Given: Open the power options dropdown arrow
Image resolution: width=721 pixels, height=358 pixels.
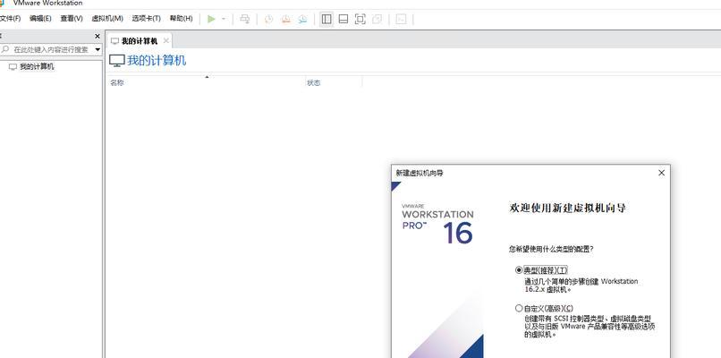Looking at the screenshot, I should pyautogui.click(x=224, y=19).
